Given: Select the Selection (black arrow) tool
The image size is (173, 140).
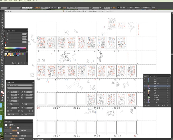Looking at the screenshot, I should click(x=2, y=15).
